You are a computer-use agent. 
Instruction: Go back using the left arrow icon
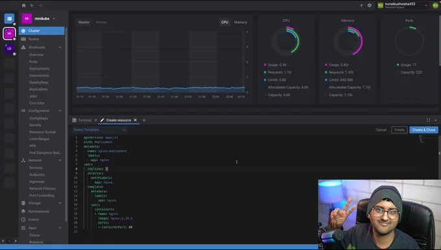[x=32, y=5]
